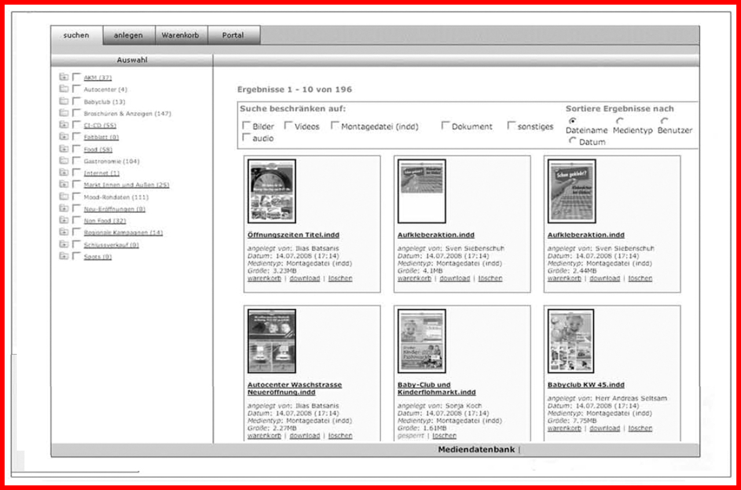Open the anlegen tab
The image size is (741, 490).
point(129,35)
